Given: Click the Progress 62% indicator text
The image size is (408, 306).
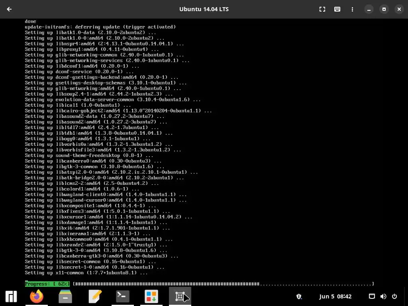Looking at the screenshot, I should [47, 284].
